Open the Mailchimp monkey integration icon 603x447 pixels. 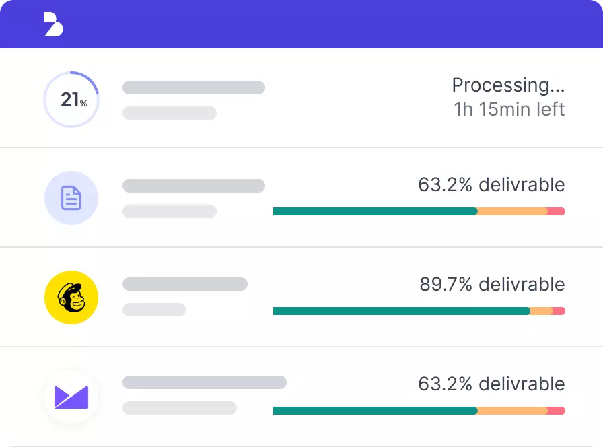point(71,298)
